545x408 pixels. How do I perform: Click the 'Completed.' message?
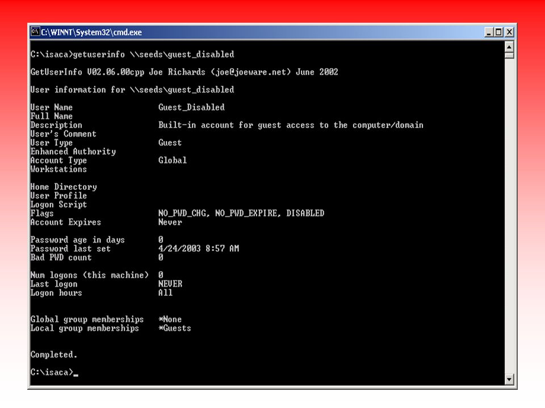click(54, 355)
